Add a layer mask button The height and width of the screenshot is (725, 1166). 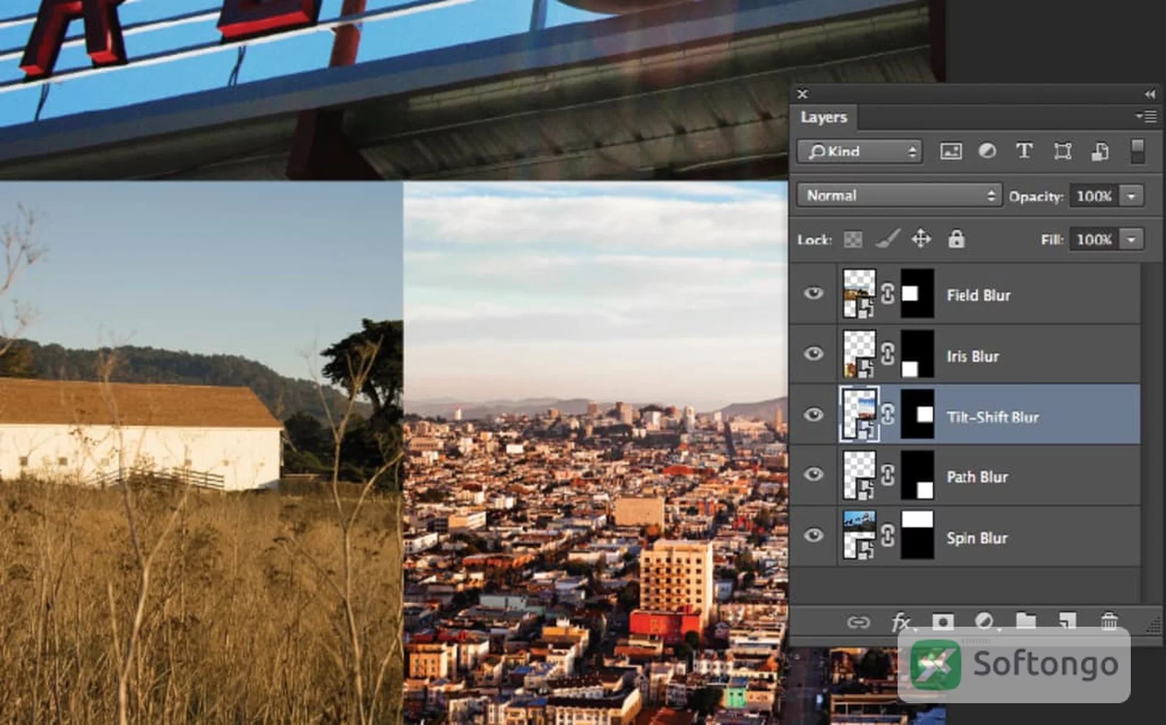coord(943,621)
